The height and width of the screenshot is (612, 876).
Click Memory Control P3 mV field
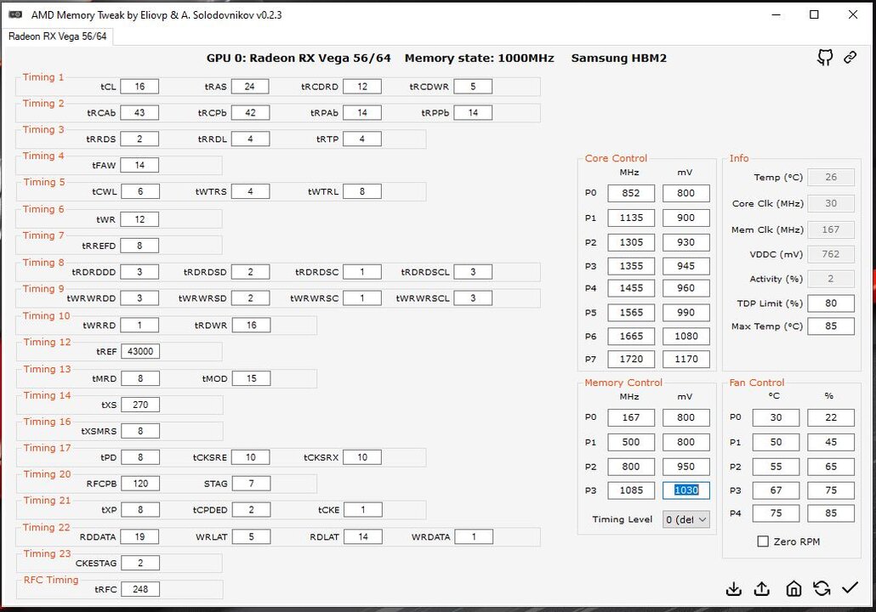tap(686, 490)
